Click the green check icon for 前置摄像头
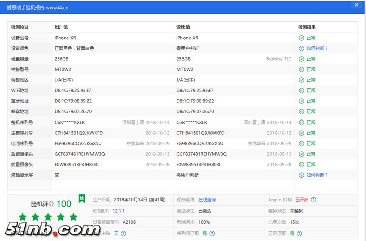This screenshot has height=241, width=366. [301, 164]
